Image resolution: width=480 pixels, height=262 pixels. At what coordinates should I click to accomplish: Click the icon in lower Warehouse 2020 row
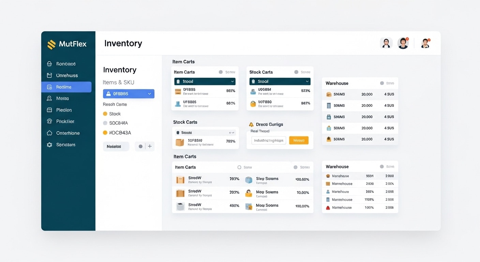(x=328, y=184)
